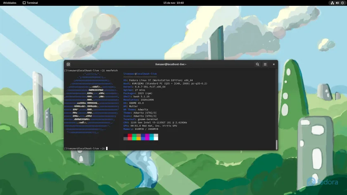Close the terminal window

tap(274, 64)
